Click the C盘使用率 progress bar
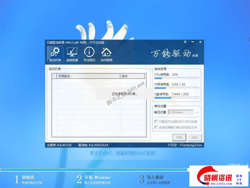This screenshot has width=250, height=188. click(x=177, y=98)
